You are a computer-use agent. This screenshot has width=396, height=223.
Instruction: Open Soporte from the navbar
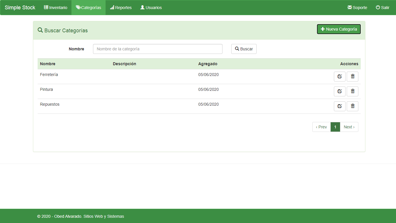pyautogui.click(x=357, y=8)
